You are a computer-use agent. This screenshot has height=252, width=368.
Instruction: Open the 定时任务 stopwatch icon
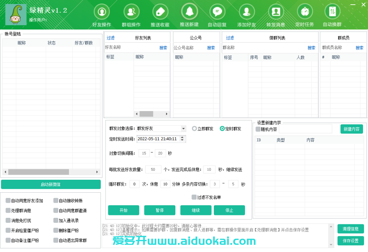305,12
